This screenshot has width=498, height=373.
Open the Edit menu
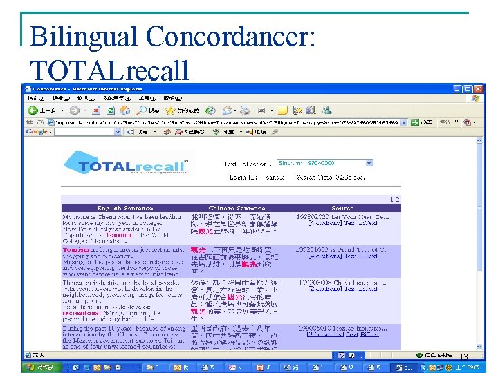point(61,98)
